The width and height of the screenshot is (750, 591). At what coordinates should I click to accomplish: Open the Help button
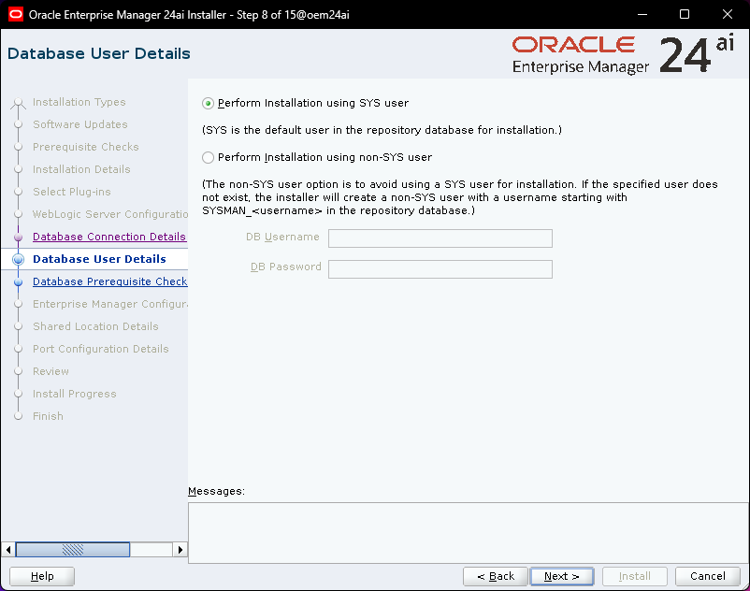pos(42,576)
